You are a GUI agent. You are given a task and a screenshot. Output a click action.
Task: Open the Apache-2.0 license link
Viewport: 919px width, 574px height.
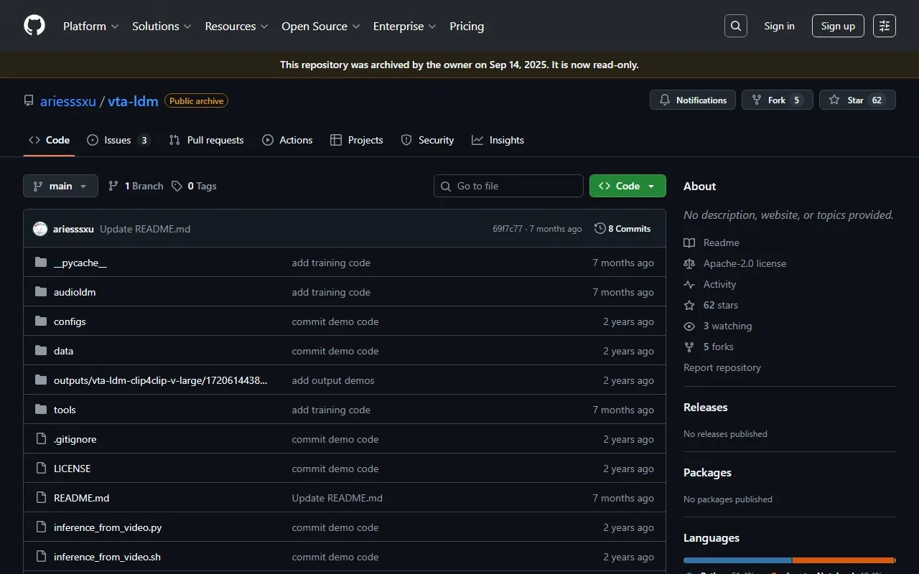pos(745,263)
